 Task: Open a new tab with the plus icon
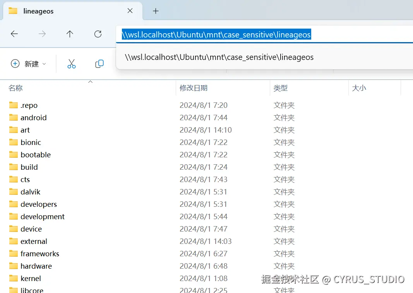point(156,11)
